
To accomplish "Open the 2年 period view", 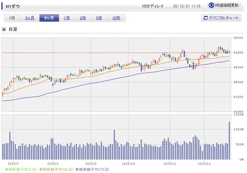I will (83, 18).
